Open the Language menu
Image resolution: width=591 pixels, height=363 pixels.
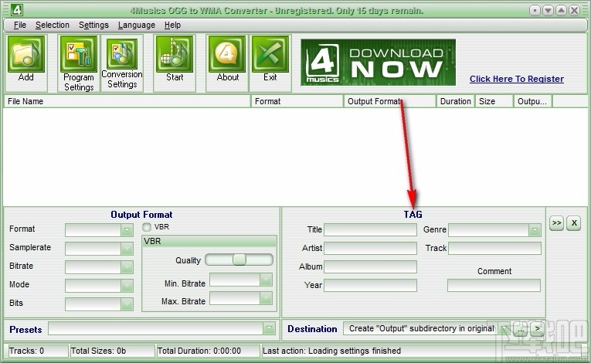click(x=137, y=25)
